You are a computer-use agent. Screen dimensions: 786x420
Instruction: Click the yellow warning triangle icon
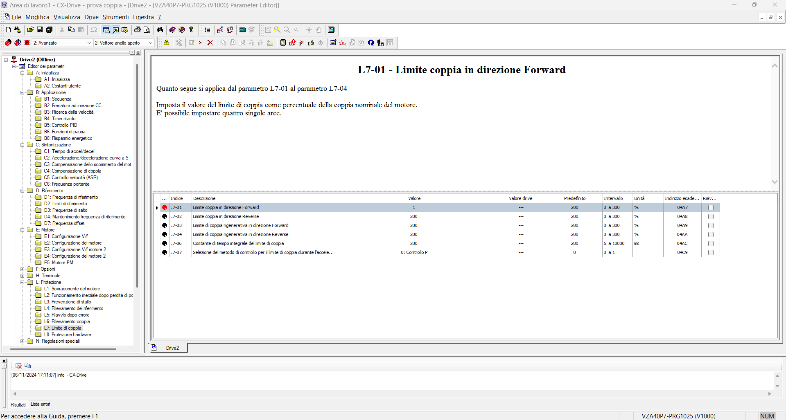pyautogui.click(x=167, y=43)
